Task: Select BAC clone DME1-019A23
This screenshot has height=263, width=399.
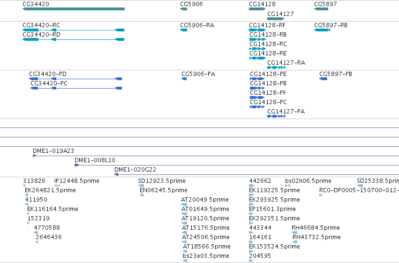Action: 53,151
